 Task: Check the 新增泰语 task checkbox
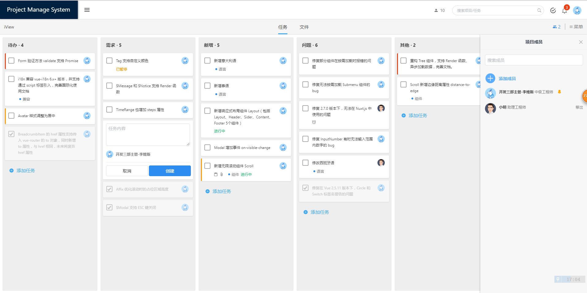pos(207,86)
